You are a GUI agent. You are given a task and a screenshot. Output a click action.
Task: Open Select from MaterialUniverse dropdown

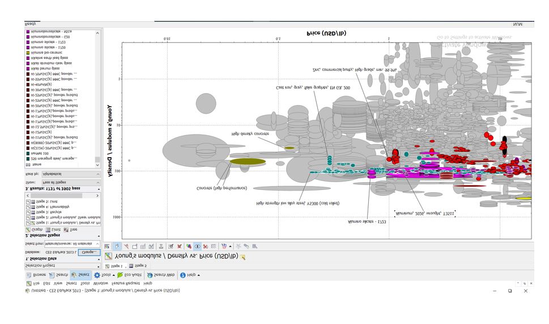pyautogui.click(x=72, y=244)
